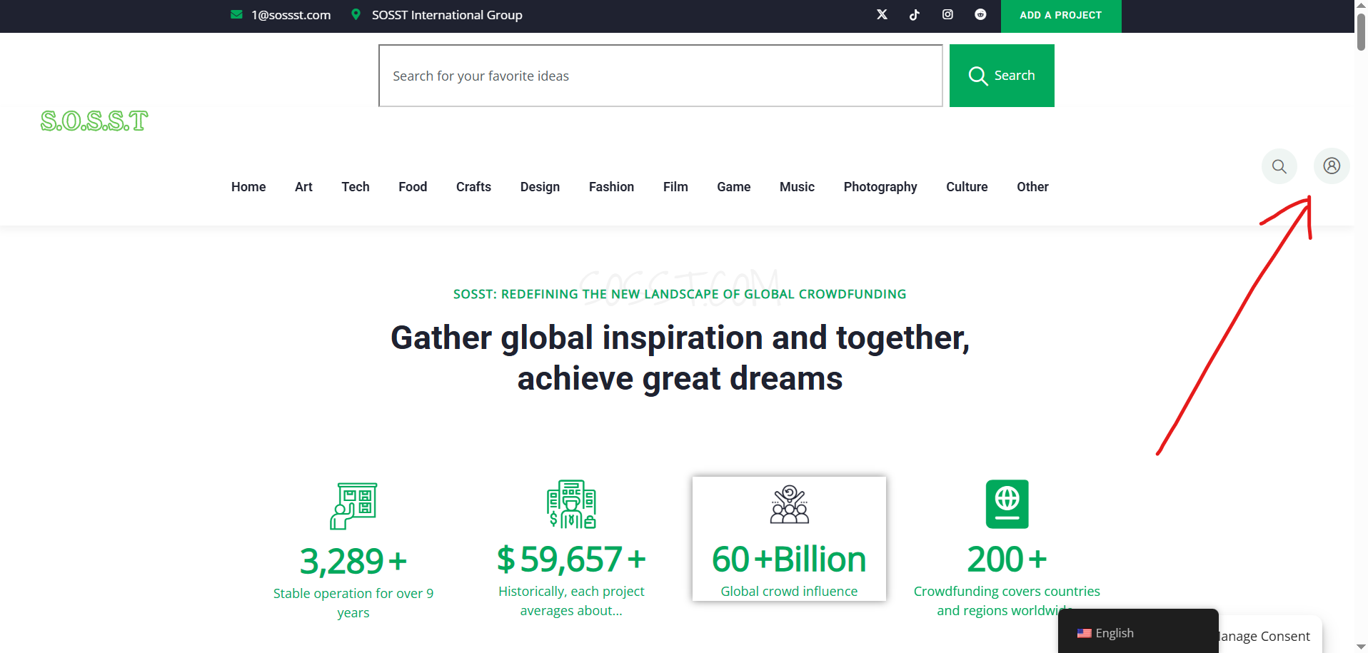The image size is (1368, 653).
Task: Click the green globe passport icon
Action: pos(1007,504)
